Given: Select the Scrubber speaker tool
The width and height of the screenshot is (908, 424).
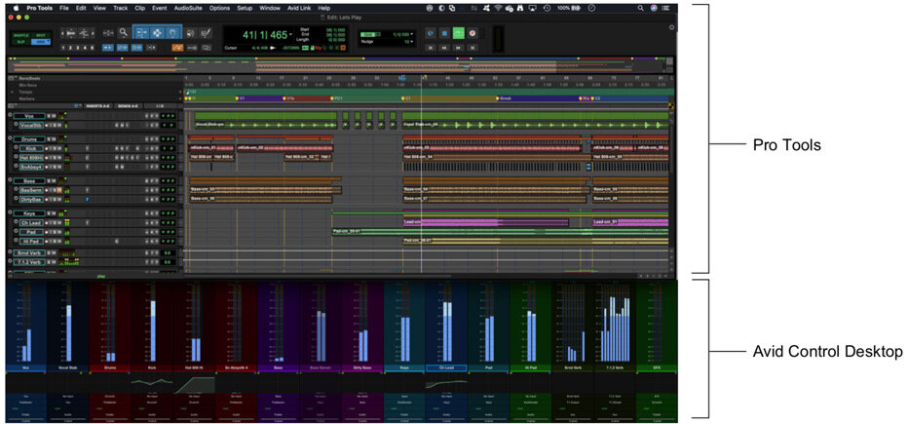Looking at the screenshot, I should (x=191, y=33).
